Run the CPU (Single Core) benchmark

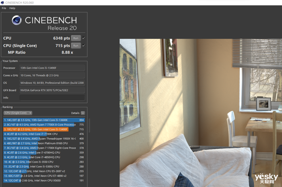(x=76, y=46)
